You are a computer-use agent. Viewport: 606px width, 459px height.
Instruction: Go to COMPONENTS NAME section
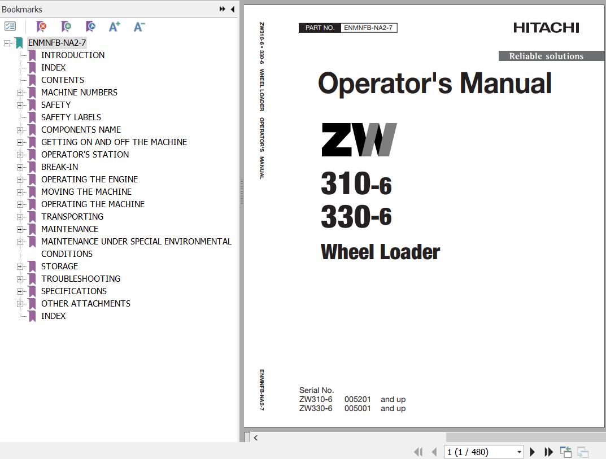(x=81, y=129)
